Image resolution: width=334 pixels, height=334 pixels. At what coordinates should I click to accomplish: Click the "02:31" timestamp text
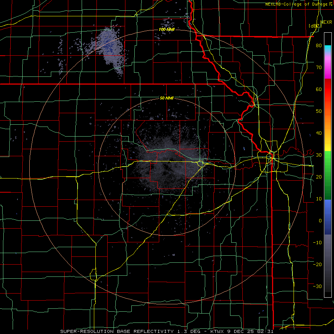[x=265, y=331]
